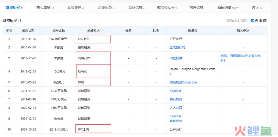
Task: Click the 估值 column header
Action: [x=128, y=30]
